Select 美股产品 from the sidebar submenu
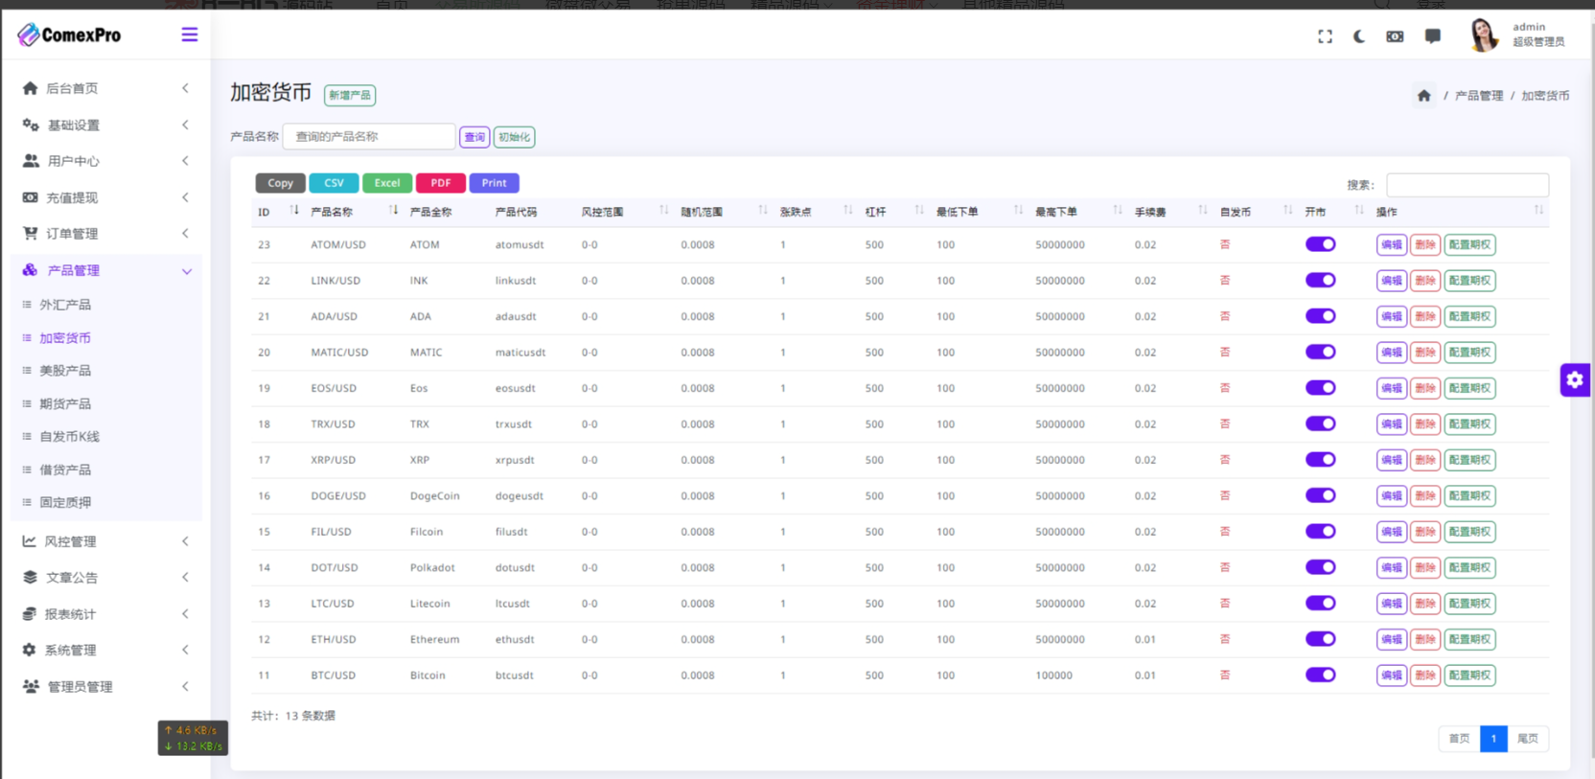1595x779 pixels. 65,371
